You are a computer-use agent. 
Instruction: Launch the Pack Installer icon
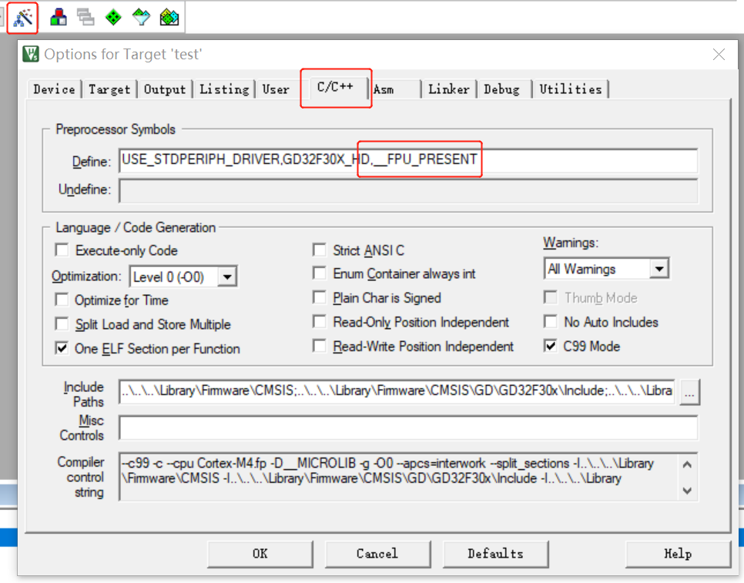click(169, 17)
